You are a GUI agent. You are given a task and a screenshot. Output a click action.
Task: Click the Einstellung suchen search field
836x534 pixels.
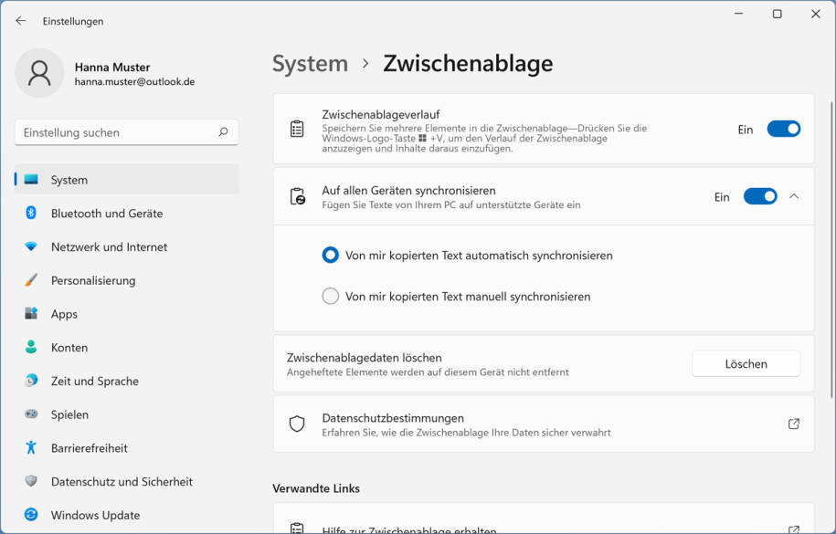pos(119,132)
